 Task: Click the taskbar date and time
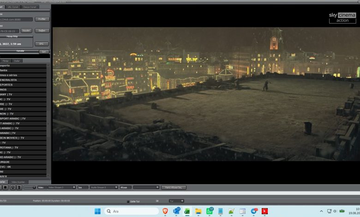pyautogui.click(x=354, y=211)
